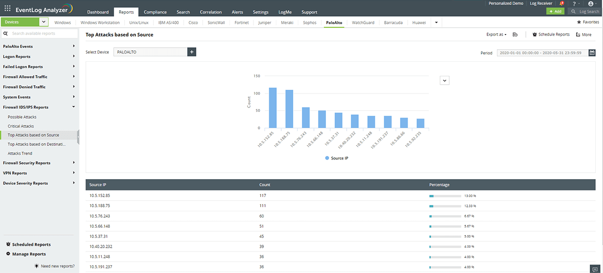The height and width of the screenshot is (273, 603).
Task: Switch to the Dashboard tab
Action: [98, 12]
